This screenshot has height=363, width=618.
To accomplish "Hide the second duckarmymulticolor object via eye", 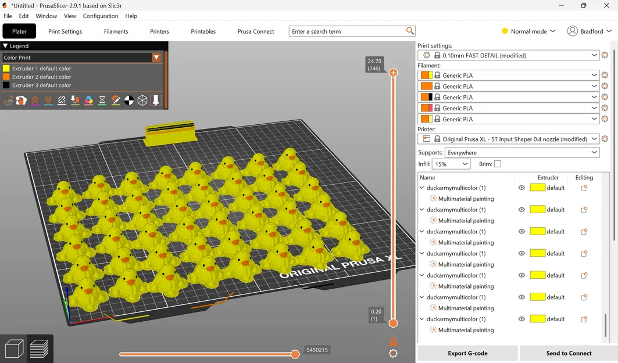I will coord(521,210).
